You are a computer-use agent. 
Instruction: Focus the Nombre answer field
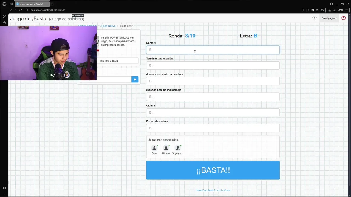[x=213, y=50]
